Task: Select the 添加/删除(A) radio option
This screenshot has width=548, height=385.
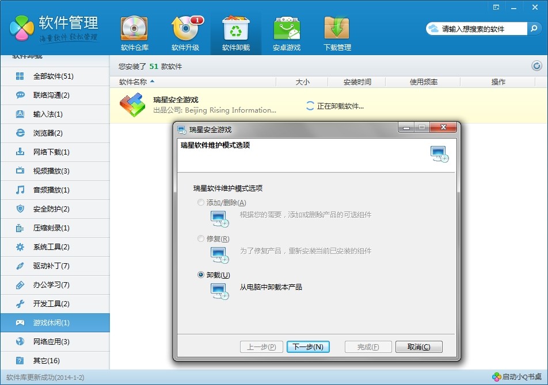Action: (x=201, y=202)
